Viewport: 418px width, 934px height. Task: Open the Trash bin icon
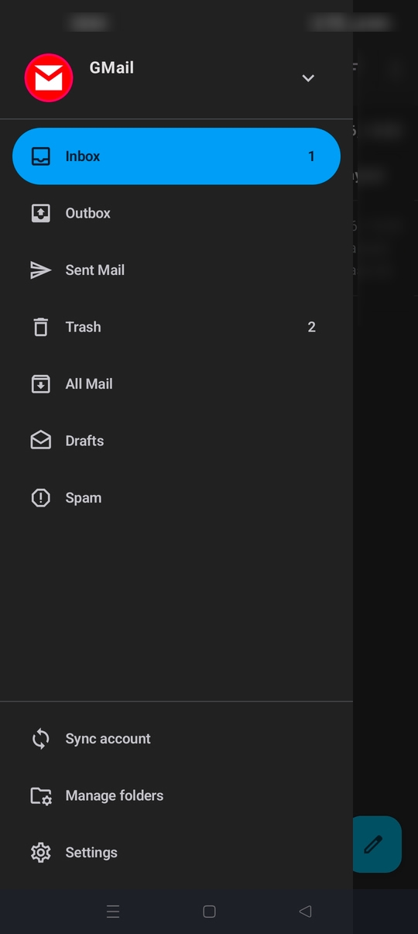point(40,327)
